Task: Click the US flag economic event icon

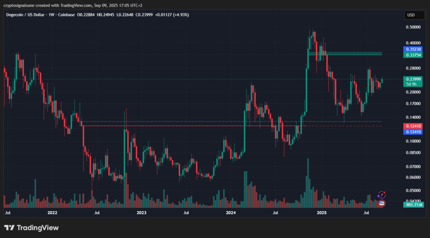Action: 381,203
